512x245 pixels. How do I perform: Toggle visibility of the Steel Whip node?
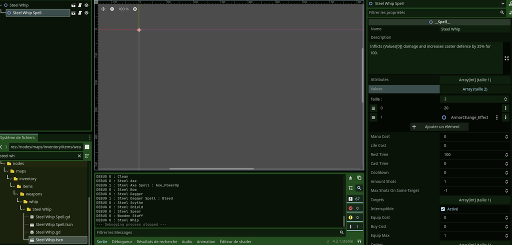[x=86, y=5]
